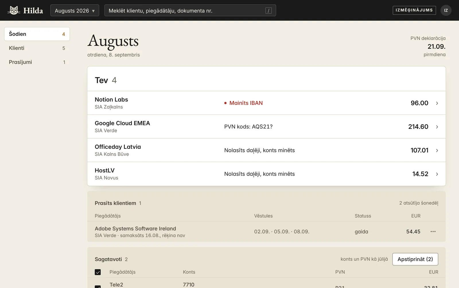Click the Officeday Latvia supplier name
The image size is (459, 288).
point(118,147)
